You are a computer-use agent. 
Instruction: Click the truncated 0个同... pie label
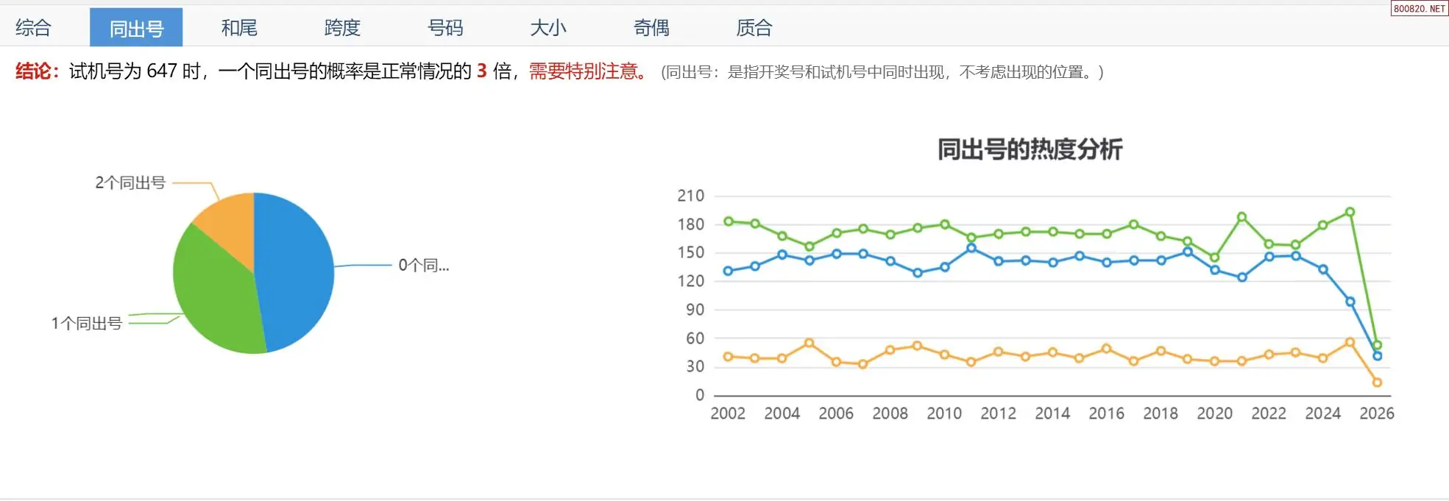(x=423, y=265)
